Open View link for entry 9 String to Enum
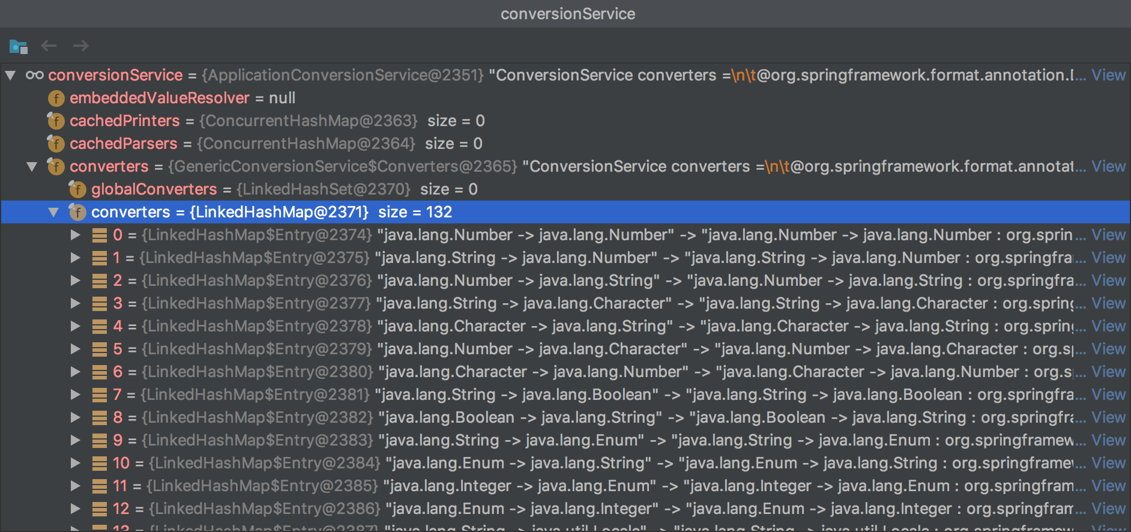The width and height of the screenshot is (1131, 532). pos(1108,441)
